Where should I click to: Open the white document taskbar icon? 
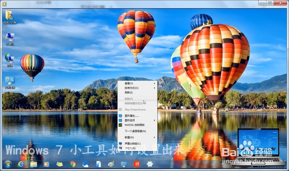coord(99,164)
